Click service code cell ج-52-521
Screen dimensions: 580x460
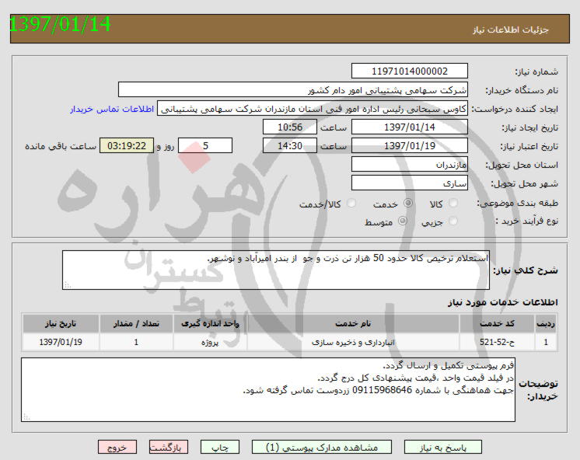pos(497,343)
